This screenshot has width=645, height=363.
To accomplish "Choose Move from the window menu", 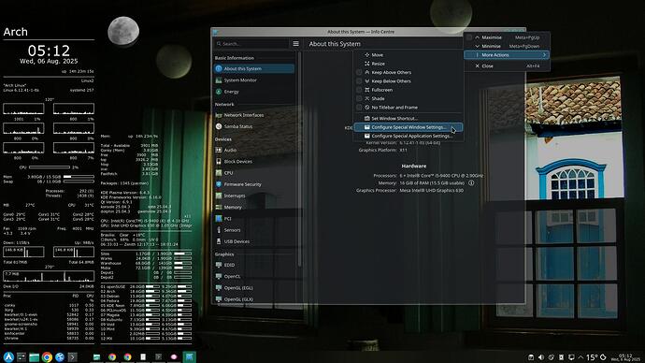I will pyautogui.click(x=408, y=55).
